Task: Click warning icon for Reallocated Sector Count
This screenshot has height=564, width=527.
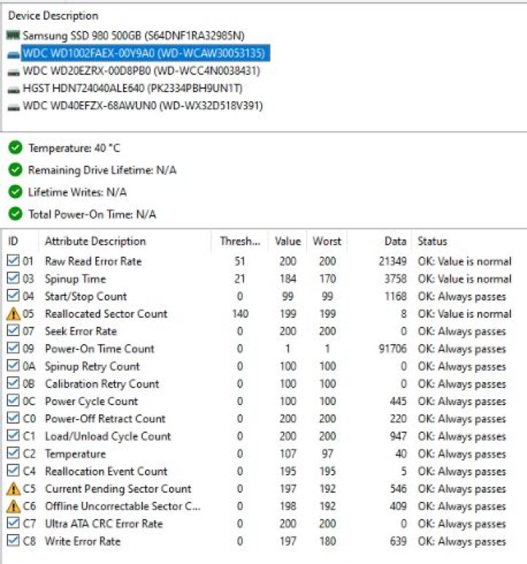Action: 13,314
